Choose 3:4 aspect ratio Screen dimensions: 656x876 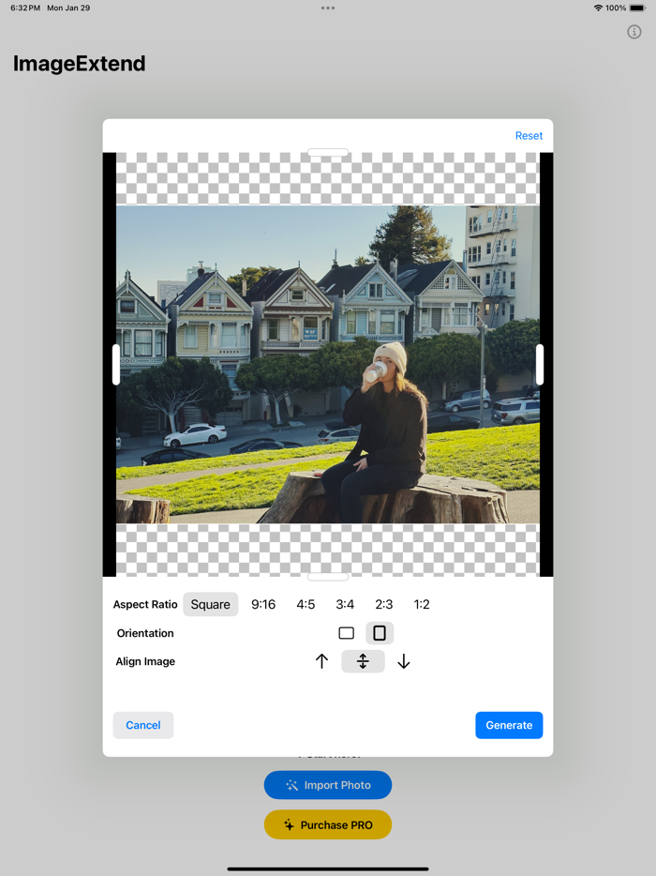345,605
